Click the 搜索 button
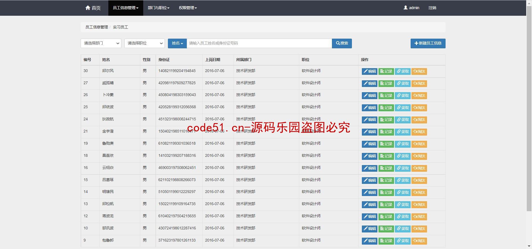Viewport: 532px width, 249px height. (342, 43)
